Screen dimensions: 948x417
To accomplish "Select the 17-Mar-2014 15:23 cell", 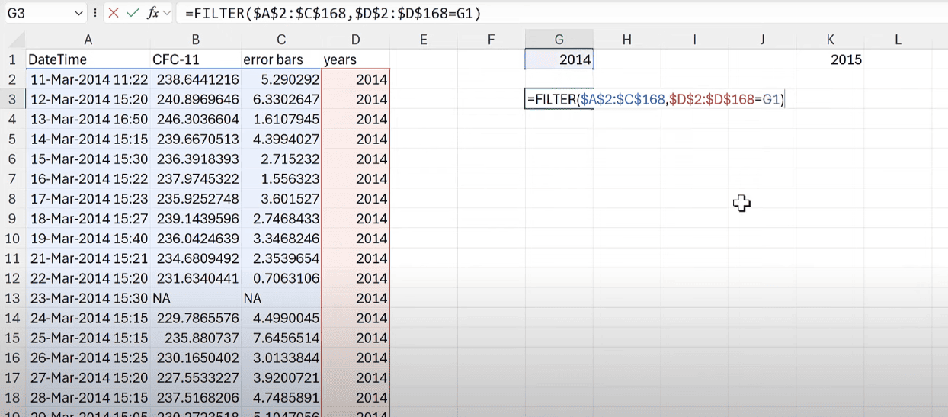I will tap(88, 199).
